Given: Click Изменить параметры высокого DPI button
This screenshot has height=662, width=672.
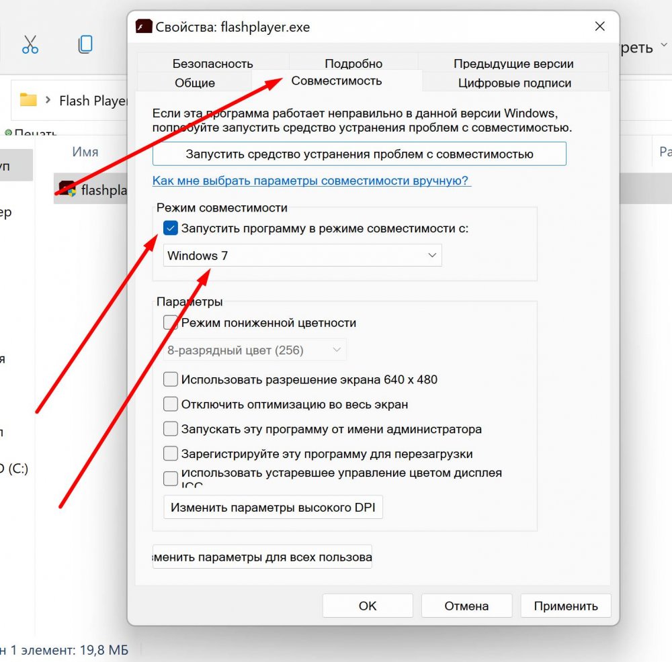Looking at the screenshot, I should pyautogui.click(x=273, y=508).
